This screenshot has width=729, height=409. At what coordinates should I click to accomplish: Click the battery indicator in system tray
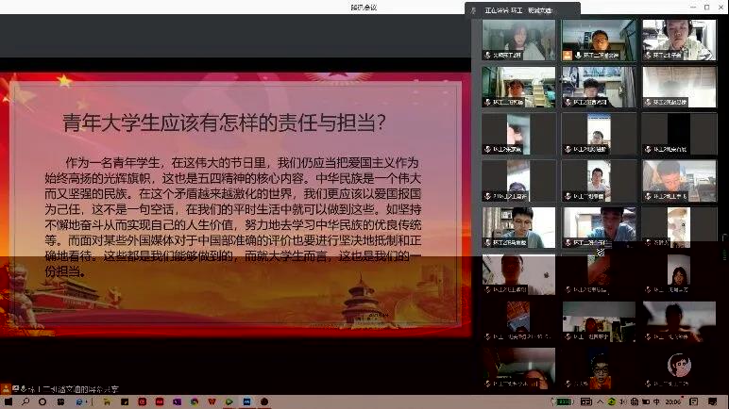click(564, 401)
